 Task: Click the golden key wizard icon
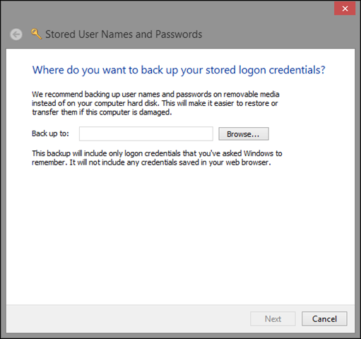[x=36, y=34]
